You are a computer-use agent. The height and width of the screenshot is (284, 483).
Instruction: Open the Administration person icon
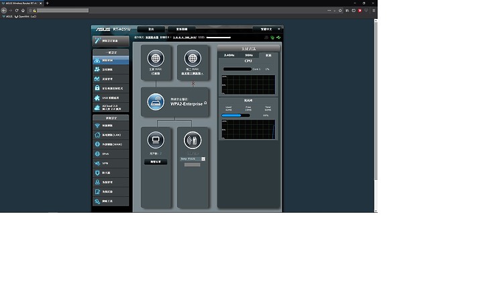97,182
